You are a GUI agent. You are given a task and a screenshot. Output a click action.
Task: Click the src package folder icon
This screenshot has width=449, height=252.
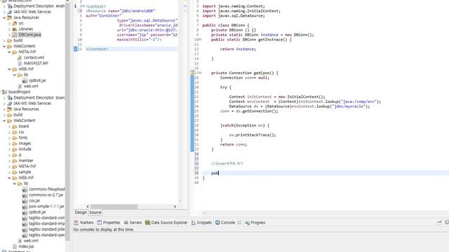point(15,23)
